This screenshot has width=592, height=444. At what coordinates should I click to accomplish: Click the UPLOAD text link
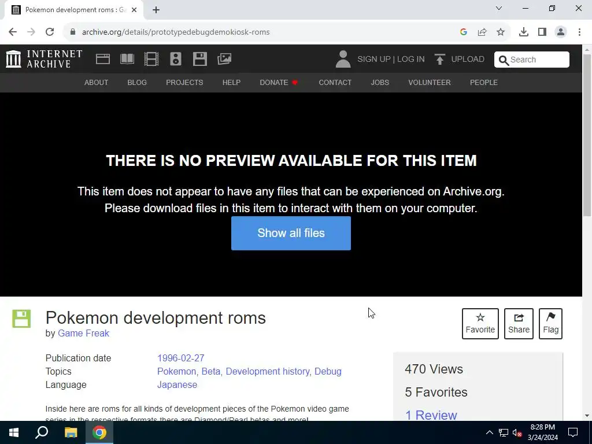[x=468, y=60]
